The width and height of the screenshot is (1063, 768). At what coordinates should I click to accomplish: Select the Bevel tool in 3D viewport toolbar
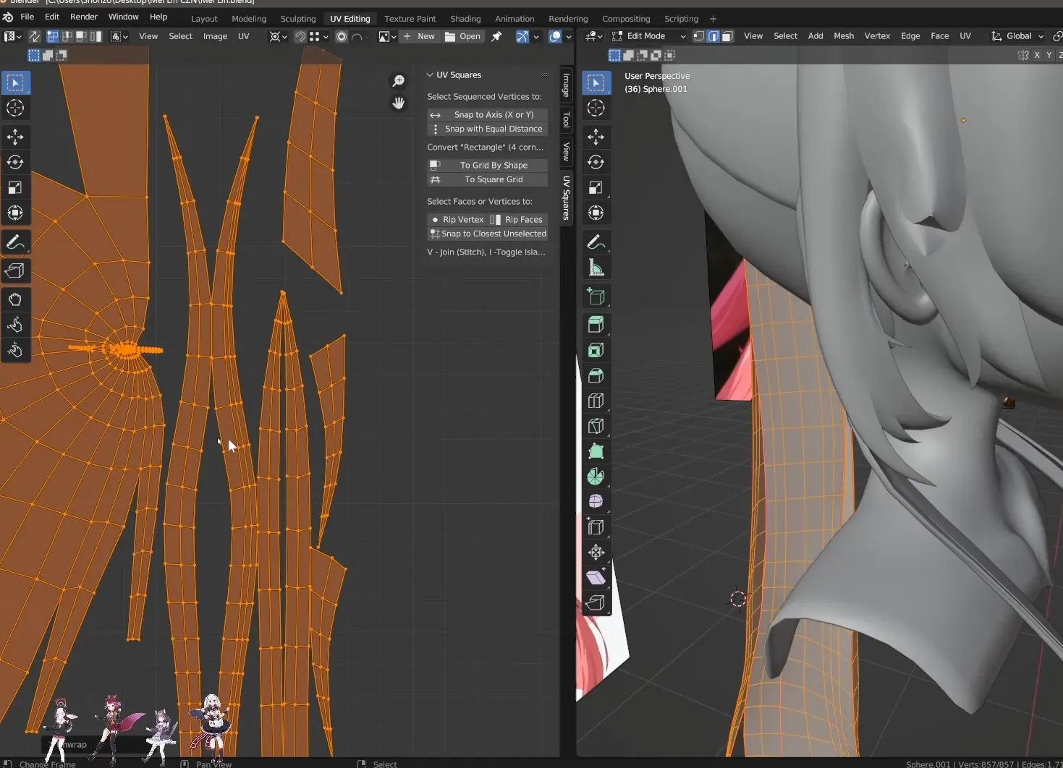point(596,375)
